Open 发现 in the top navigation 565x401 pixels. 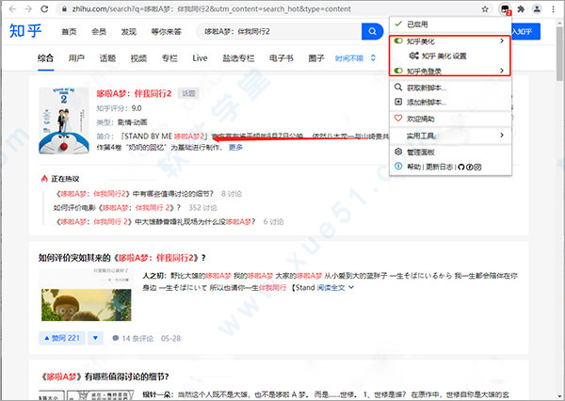(x=129, y=32)
